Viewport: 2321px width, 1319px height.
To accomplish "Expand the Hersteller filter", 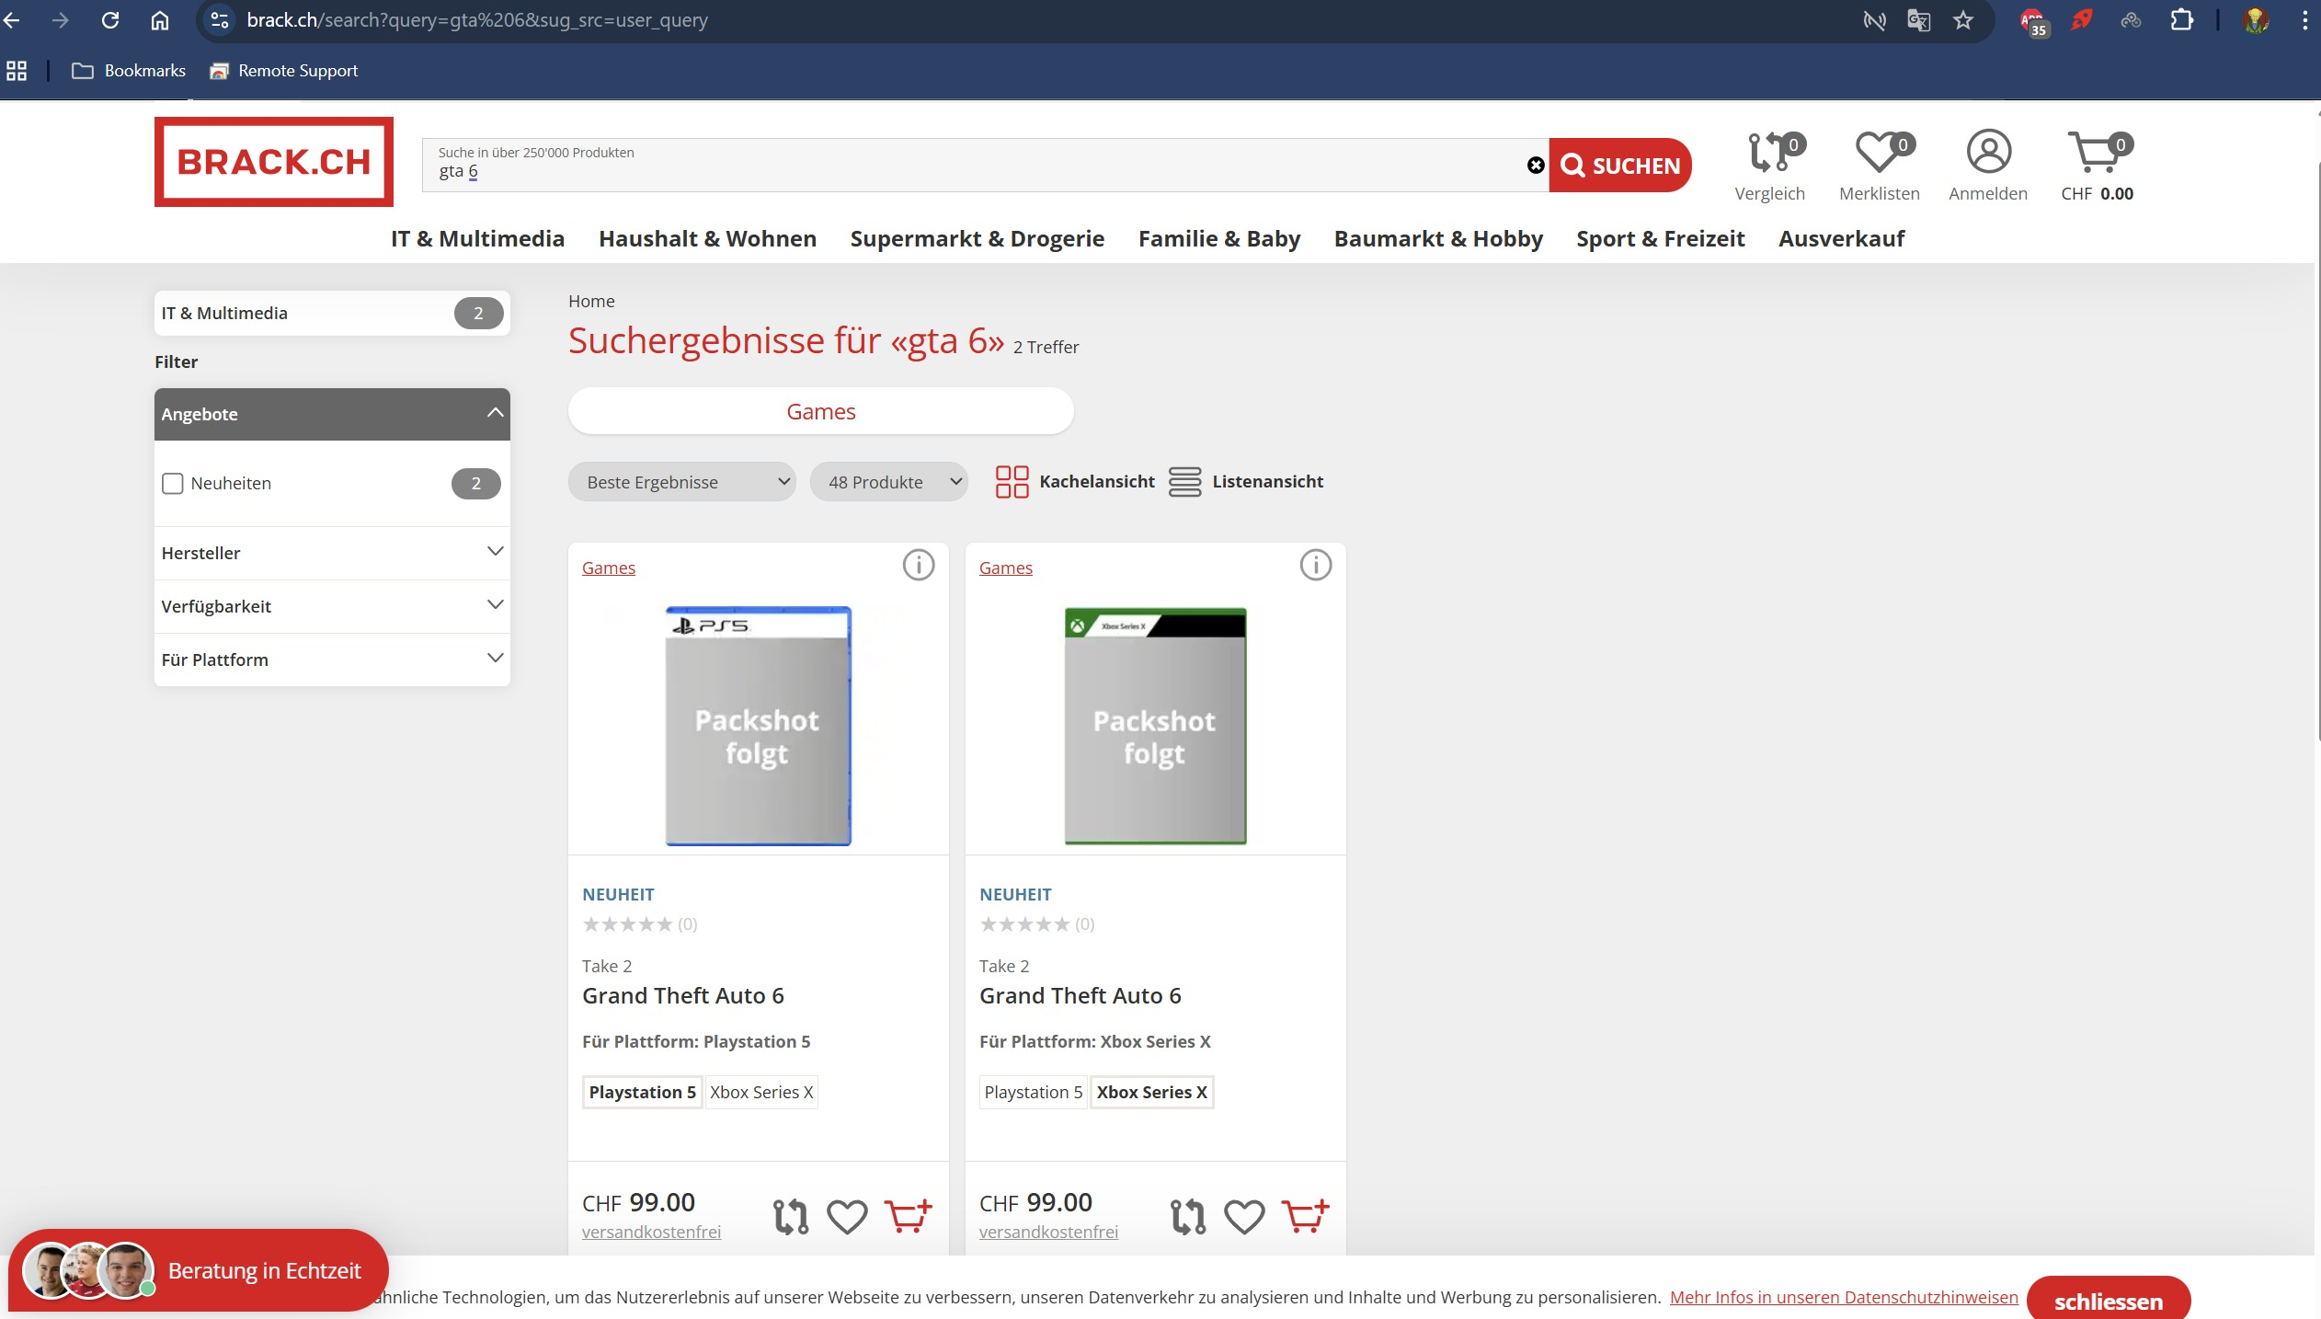I will pos(332,553).
